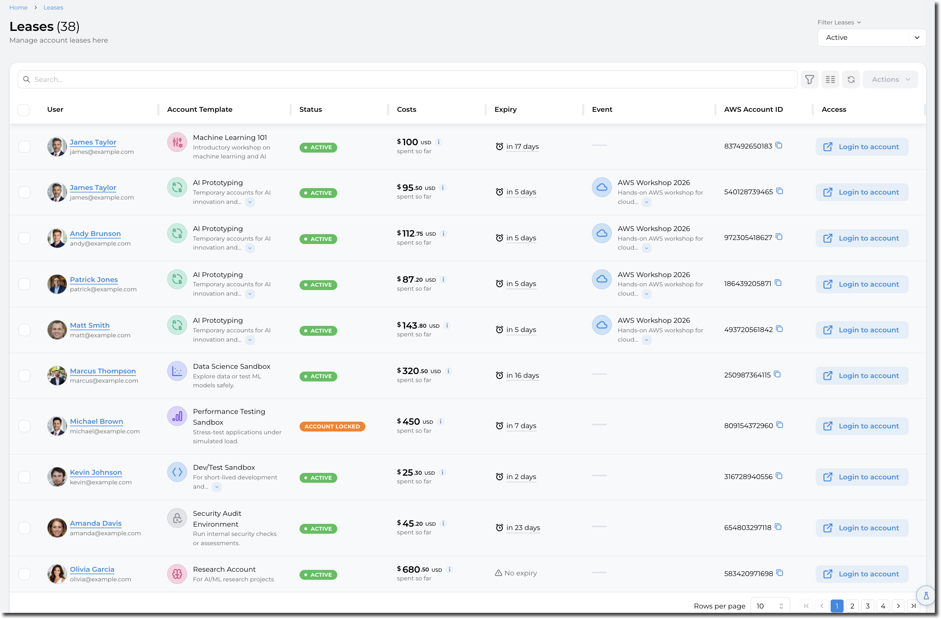Expand Kevin Johnson's Dev/Test Sandbox description

click(217, 487)
